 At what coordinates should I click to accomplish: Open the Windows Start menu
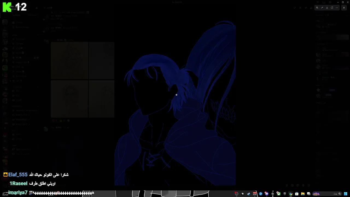click(346, 194)
